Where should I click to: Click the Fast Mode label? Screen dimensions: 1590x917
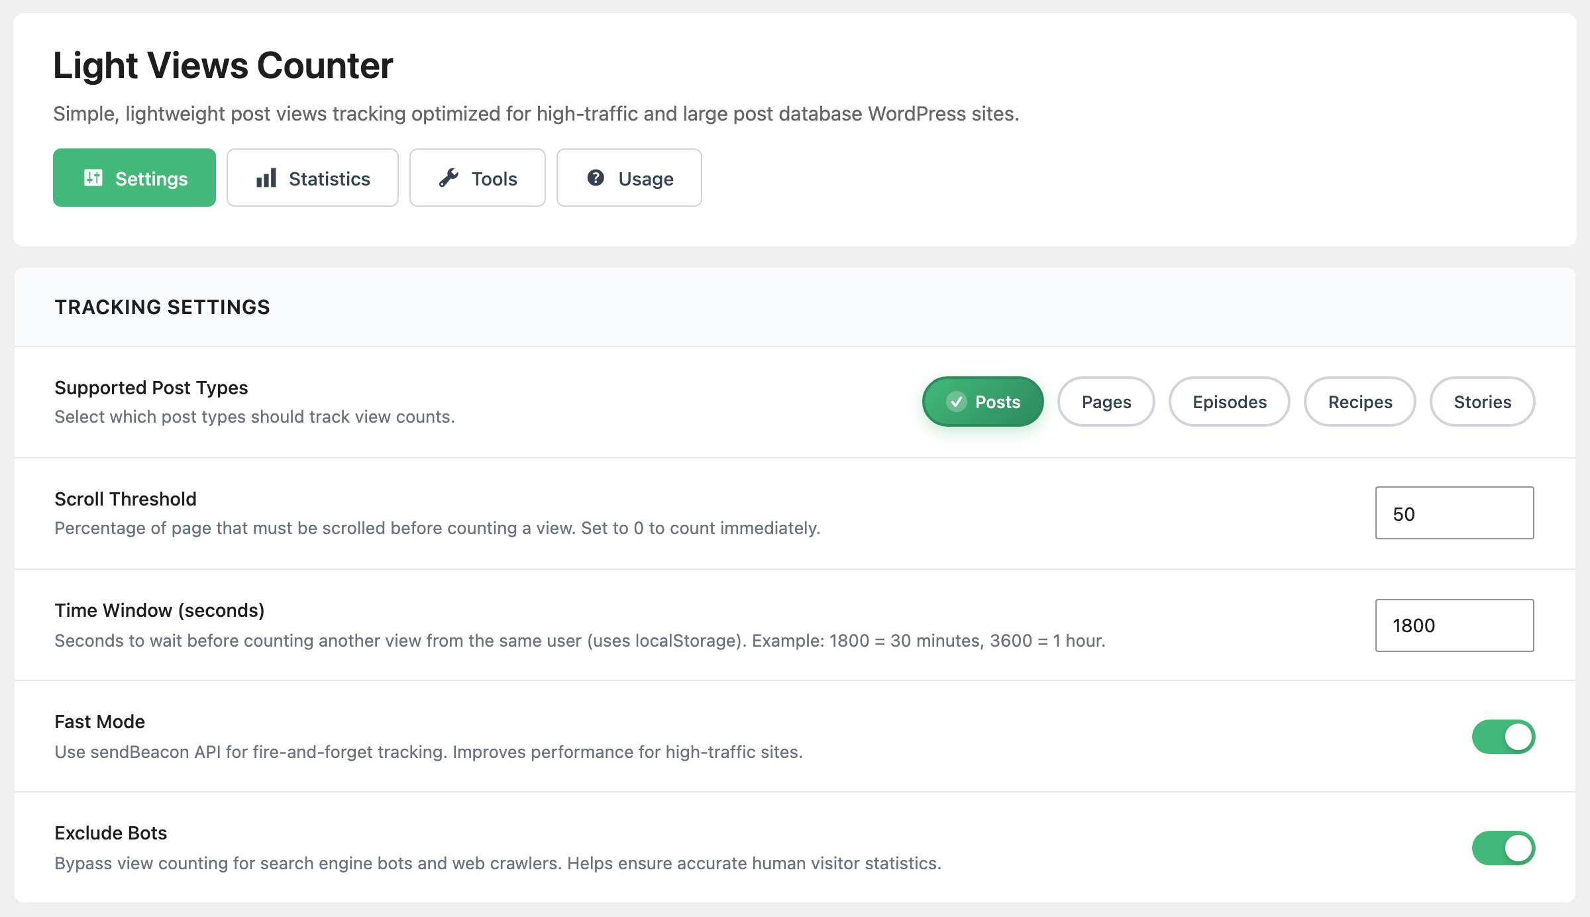[99, 722]
